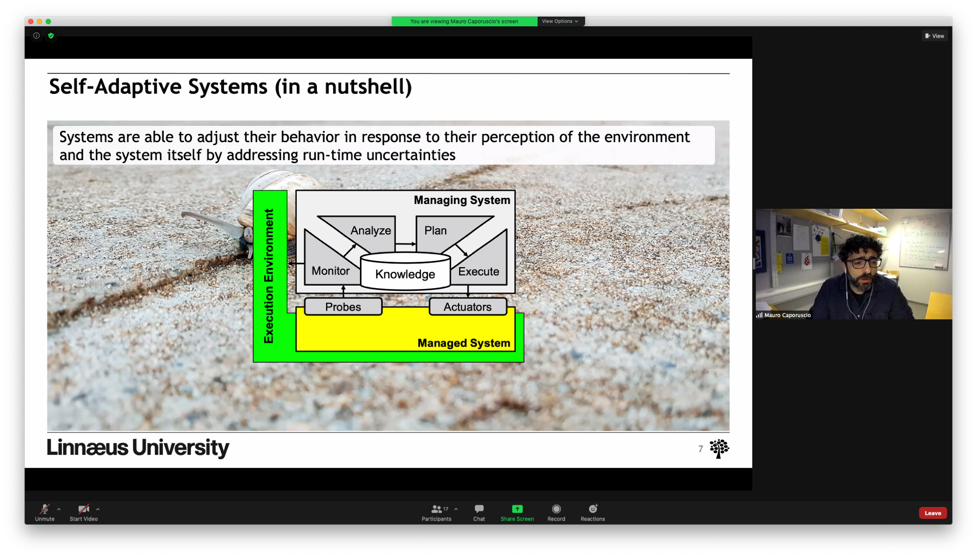Click the Execution Environment label
The image size is (977, 557).
pos(269,276)
